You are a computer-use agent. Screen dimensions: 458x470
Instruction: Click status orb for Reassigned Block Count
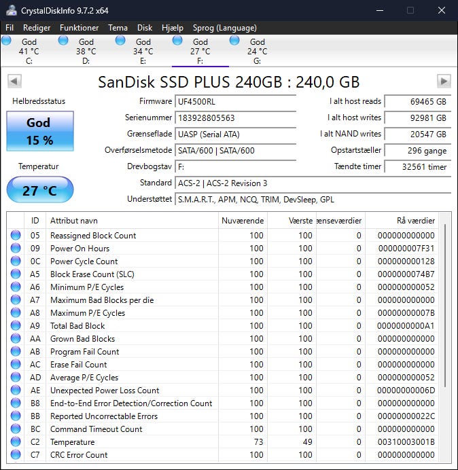pos(16,236)
